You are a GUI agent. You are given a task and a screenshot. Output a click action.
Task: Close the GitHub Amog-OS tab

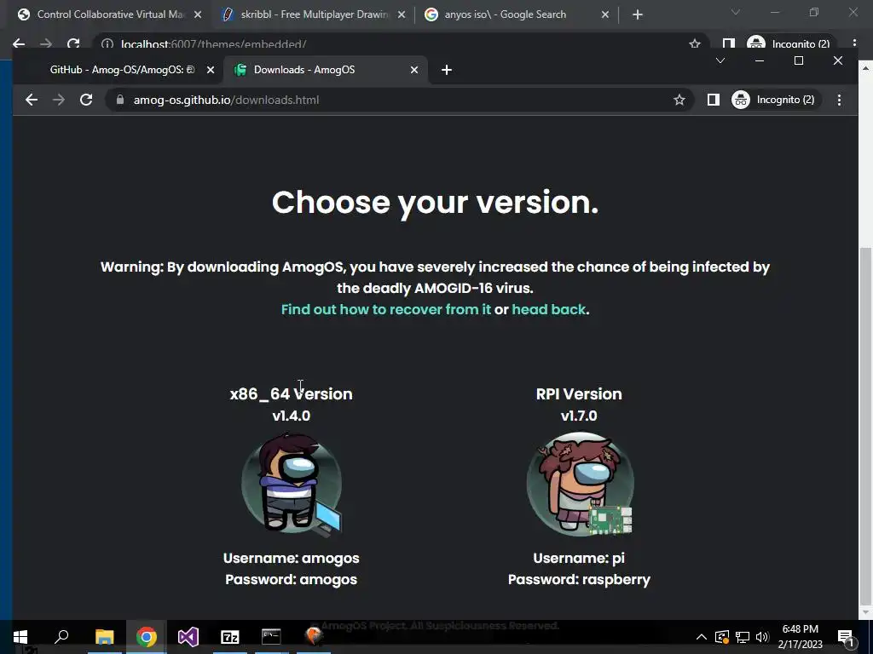pyautogui.click(x=210, y=70)
